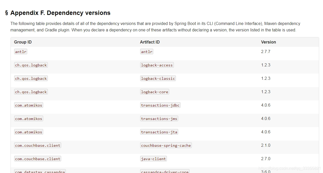Select the transactions-jdbc artifact

160,105
